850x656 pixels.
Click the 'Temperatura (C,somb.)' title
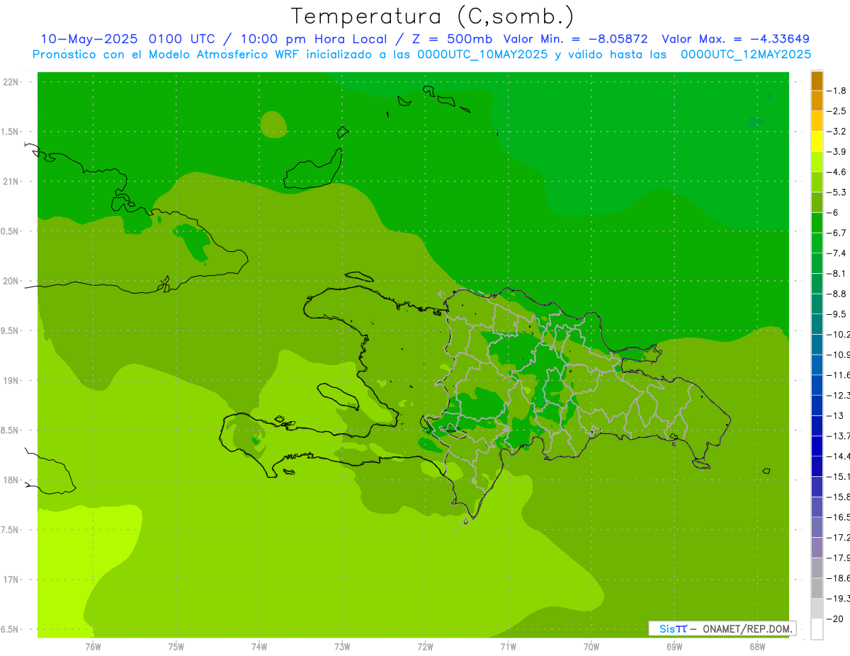tap(432, 16)
